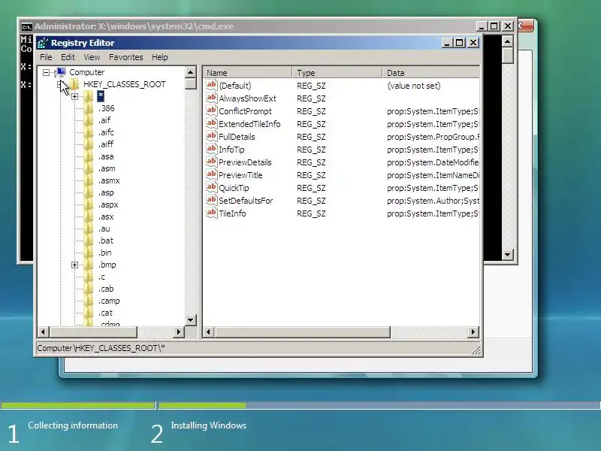The height and width of the screenshot is (451, 601).
Task: Click the .aiff folder icon
Action: [89, 144]
